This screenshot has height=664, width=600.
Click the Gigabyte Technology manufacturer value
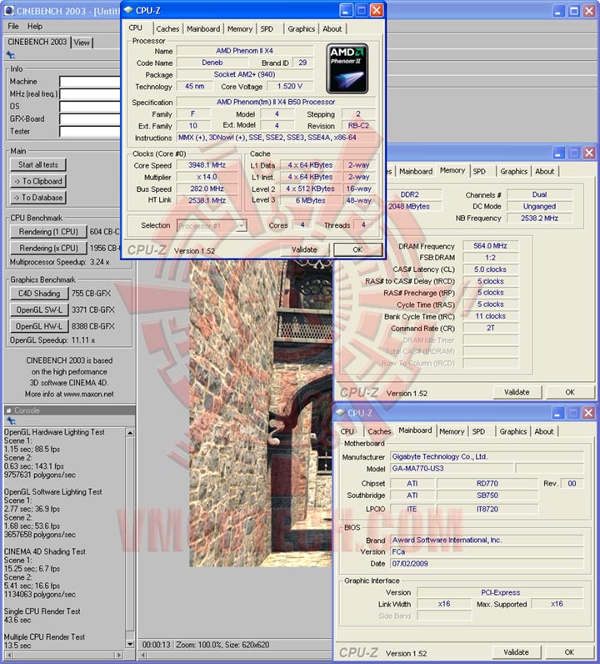coord(487,456)
